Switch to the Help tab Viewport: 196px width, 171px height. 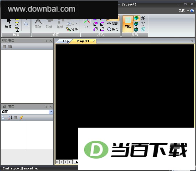pyautogui.click(x=66, y=41)
